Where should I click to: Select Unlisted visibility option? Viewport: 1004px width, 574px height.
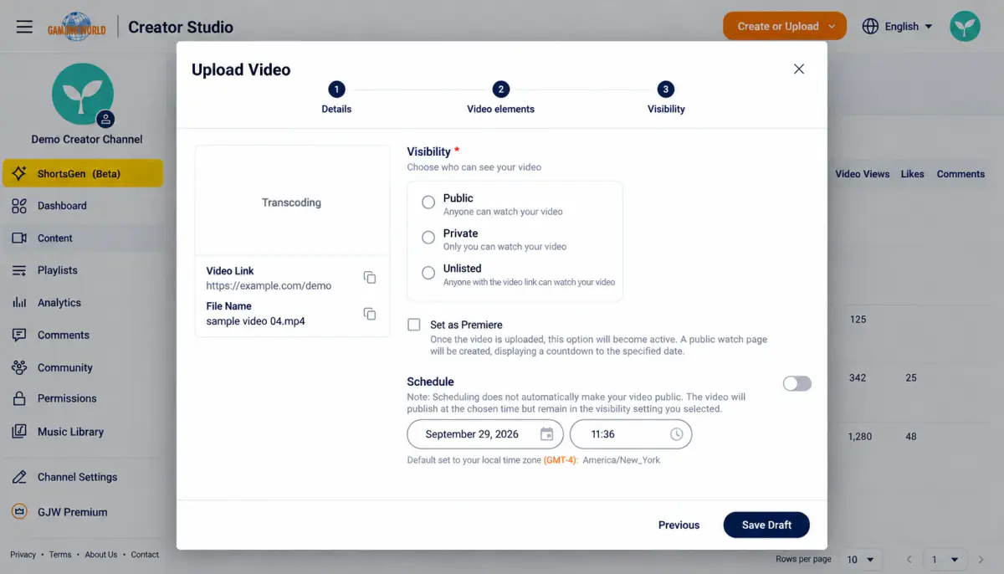[428, 273]
